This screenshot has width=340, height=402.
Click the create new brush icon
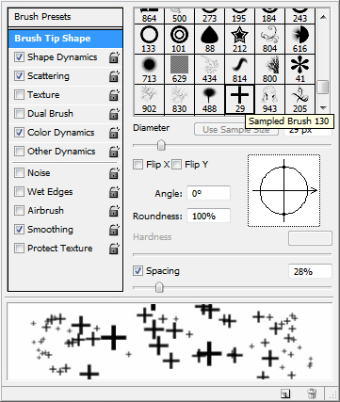click(286, 394)
